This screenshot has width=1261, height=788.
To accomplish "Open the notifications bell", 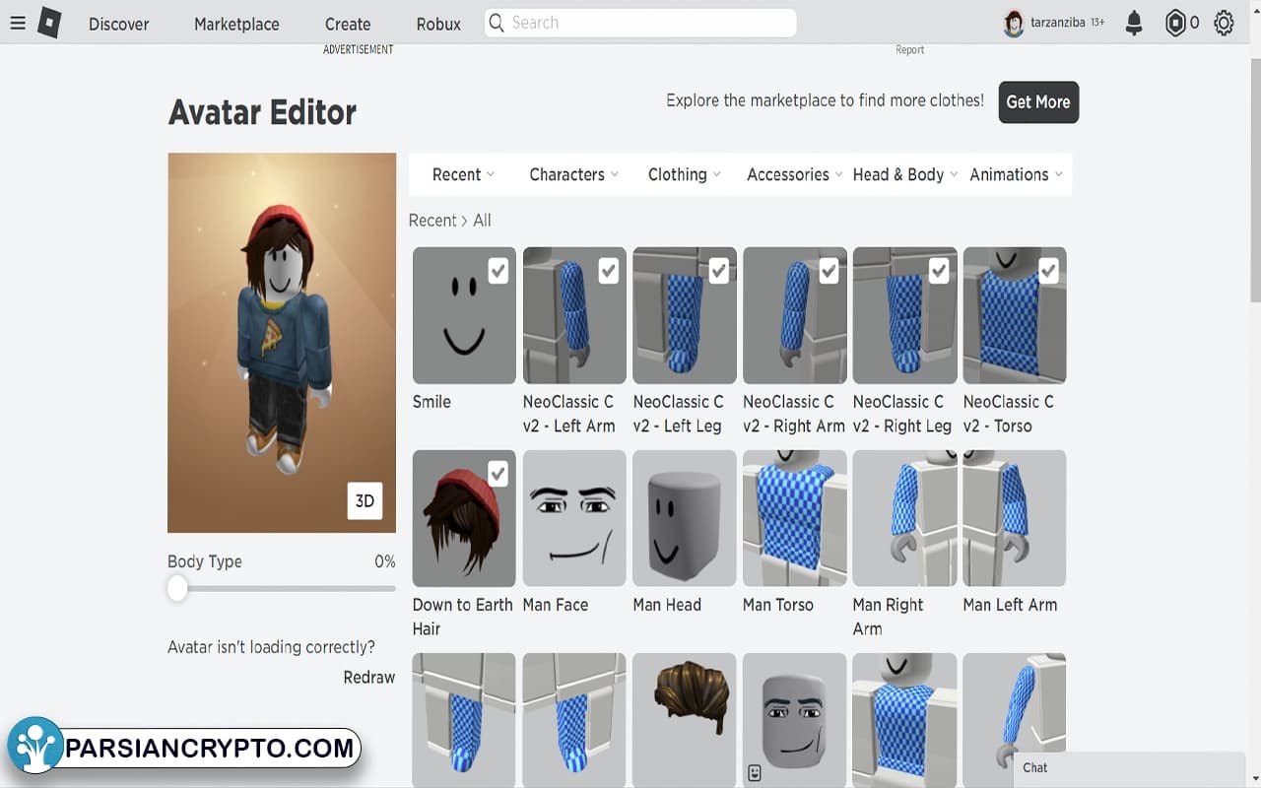I will pyautogui.click(x=1134, y=23).
